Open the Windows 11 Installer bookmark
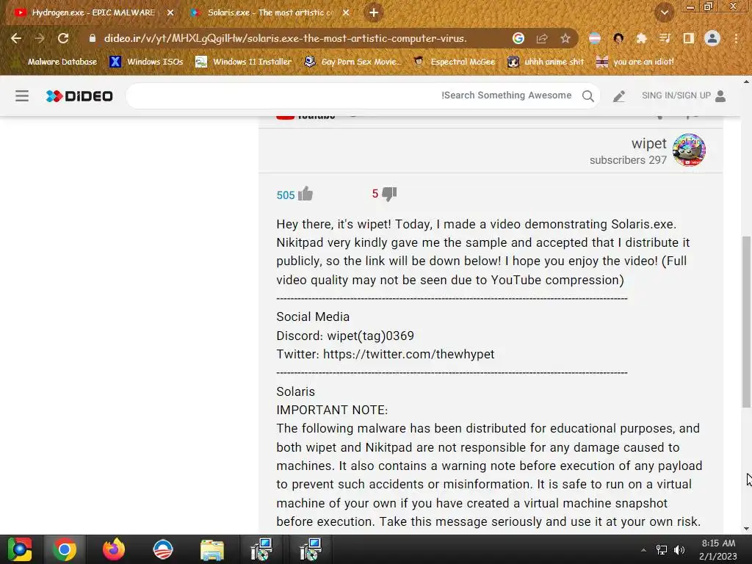The image size is (752, 564). pyautogui.click(x=244, y=62)
